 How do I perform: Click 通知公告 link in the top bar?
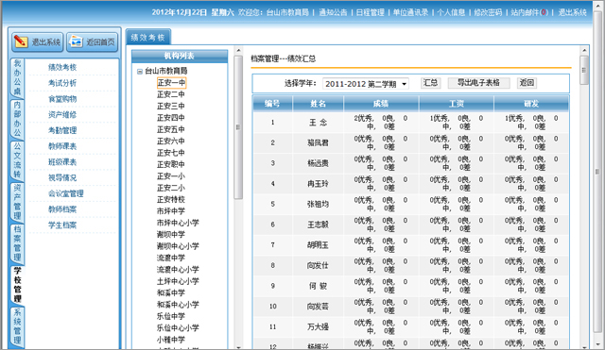tap(333, 12)
